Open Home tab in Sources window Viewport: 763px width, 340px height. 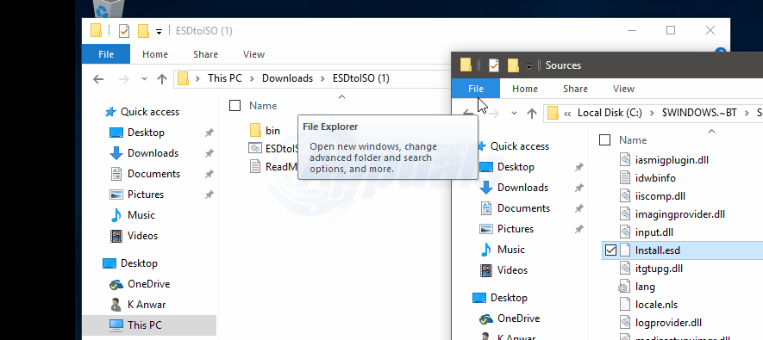coord(525,89)
